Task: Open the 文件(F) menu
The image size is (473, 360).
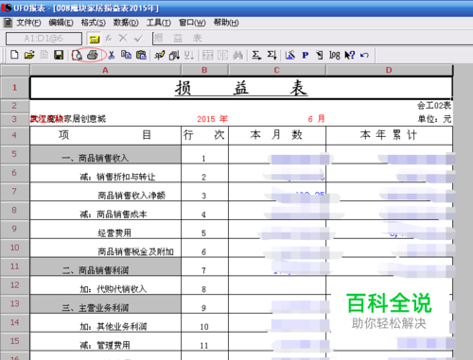Action: pos(28,23)
